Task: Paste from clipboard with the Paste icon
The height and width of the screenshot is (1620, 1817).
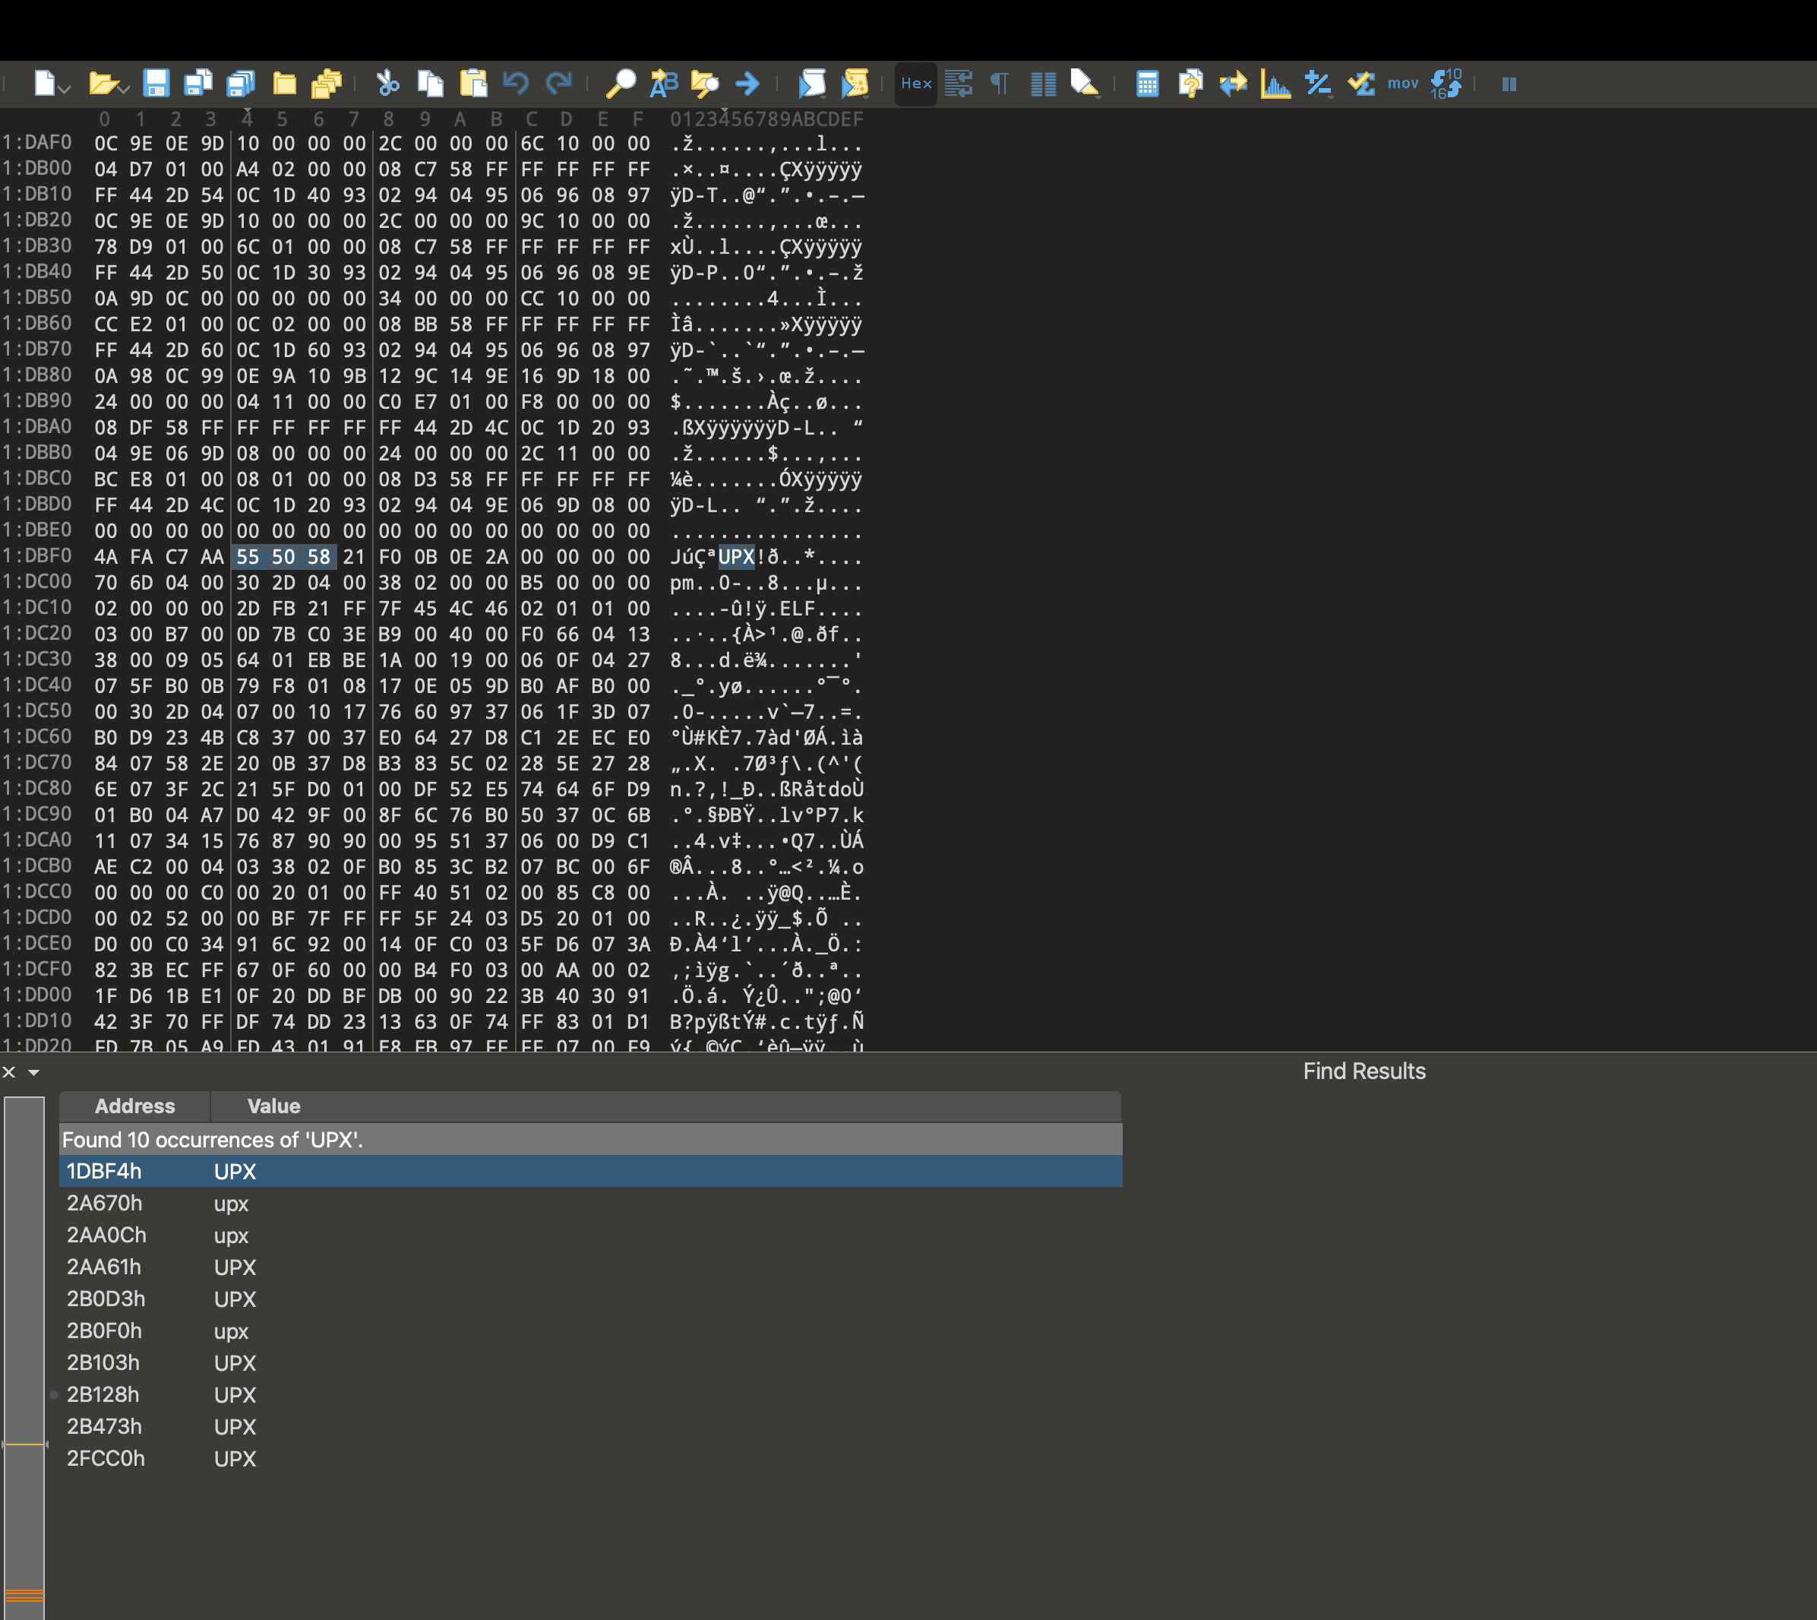Action: 473,84
